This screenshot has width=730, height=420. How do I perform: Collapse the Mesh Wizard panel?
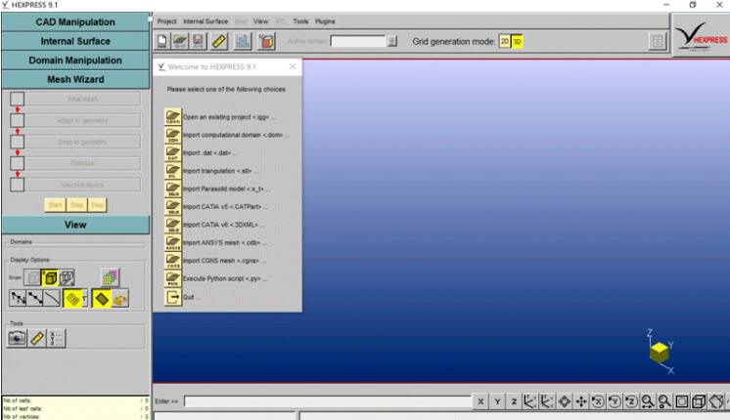[75, 79]
